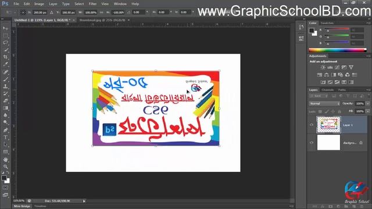Hide the Background layer eye icon
The width and height of the screenshot is (372, 209).
[x=312, y=142]
